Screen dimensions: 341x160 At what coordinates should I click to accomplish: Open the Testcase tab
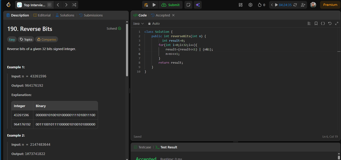[x=142, y=147]
